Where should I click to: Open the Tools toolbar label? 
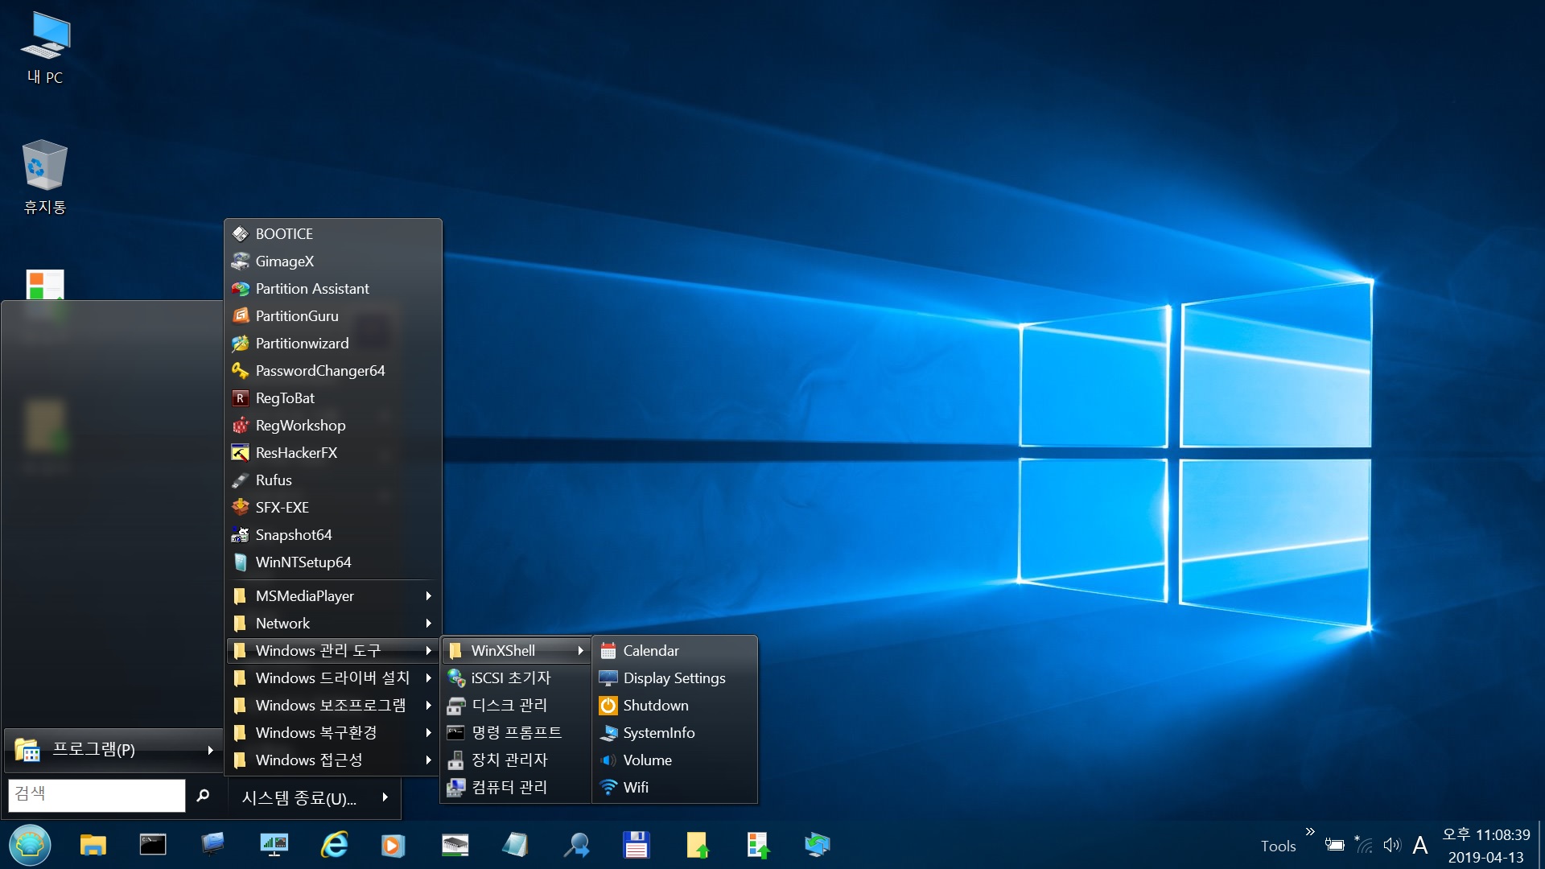pyautogui.click(x=1278, y=846)
